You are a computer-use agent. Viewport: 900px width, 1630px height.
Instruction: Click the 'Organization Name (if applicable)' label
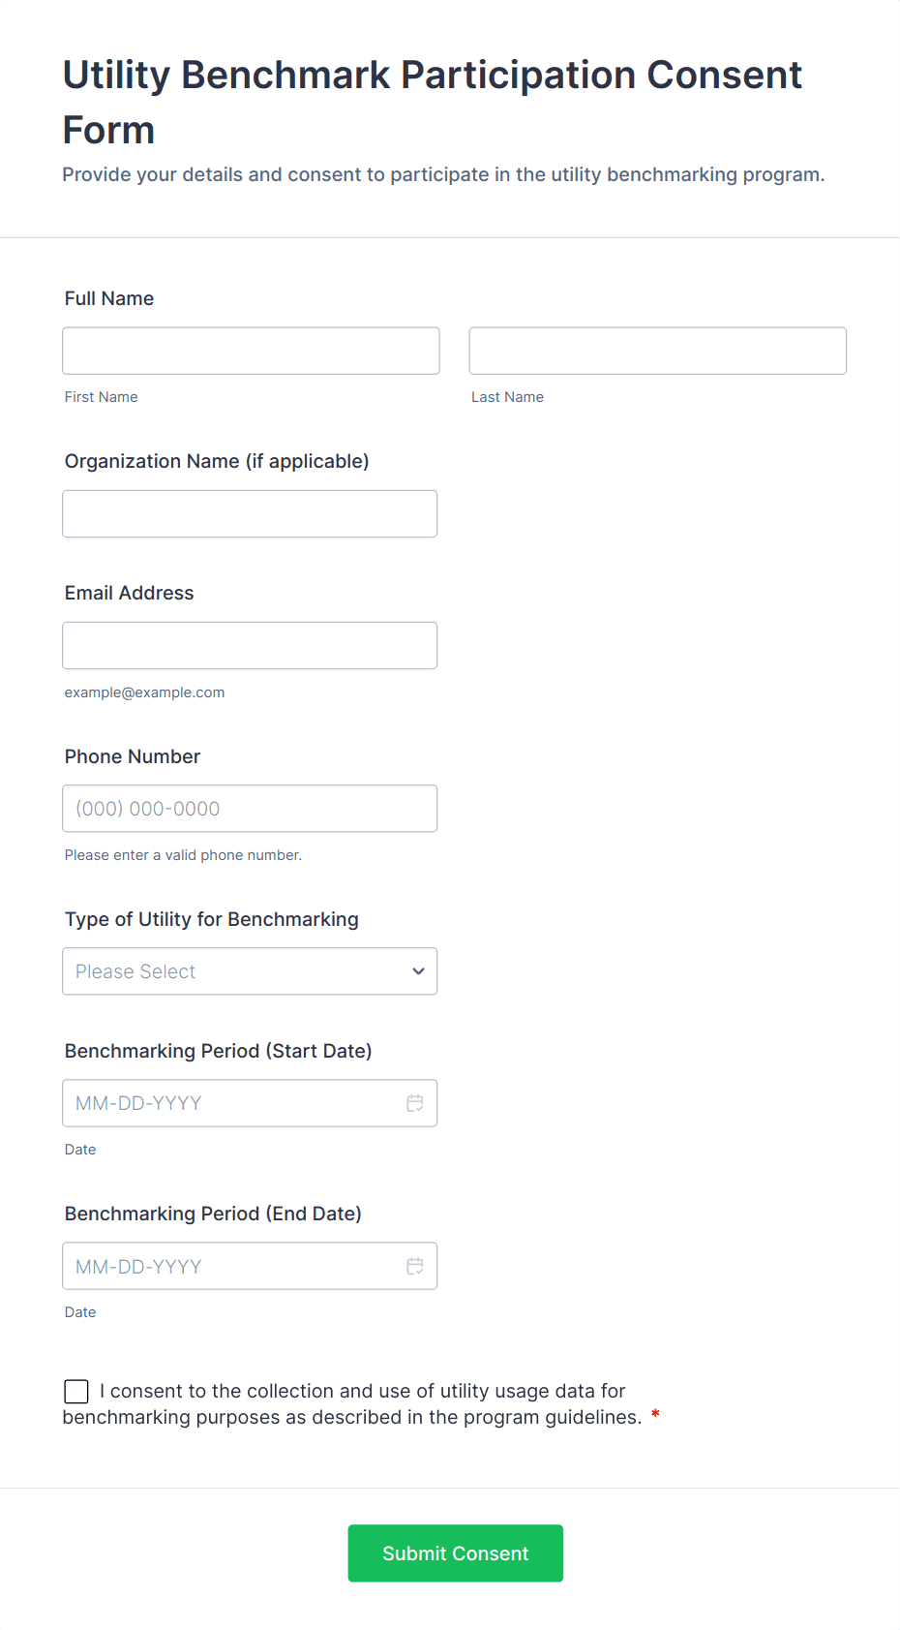coord(217,461)
